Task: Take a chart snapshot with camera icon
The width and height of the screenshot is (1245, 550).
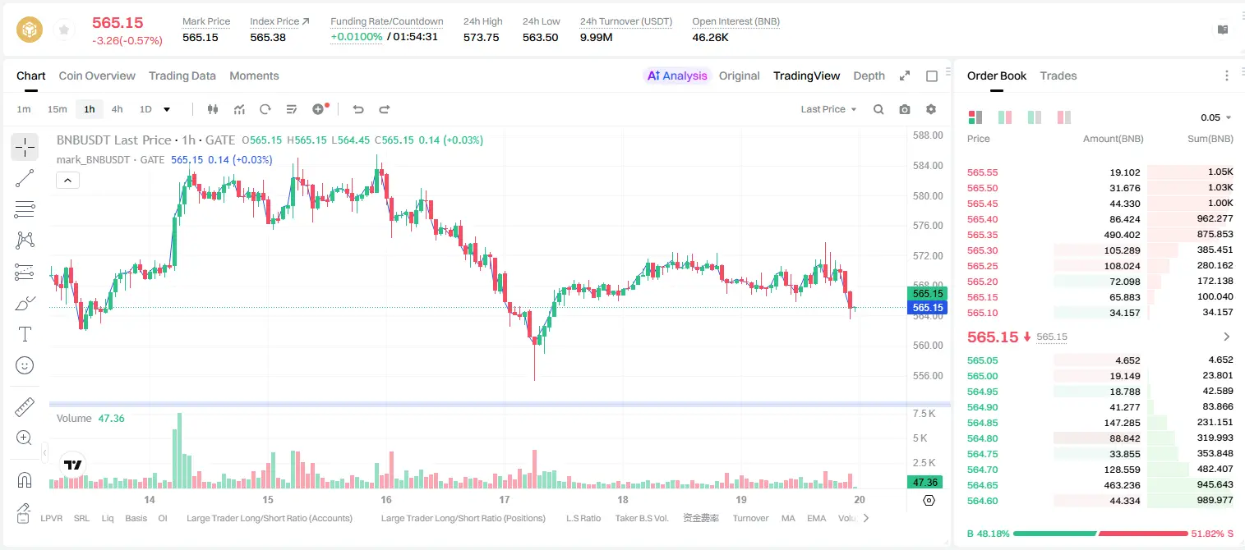Action: (x=905, y=109)
